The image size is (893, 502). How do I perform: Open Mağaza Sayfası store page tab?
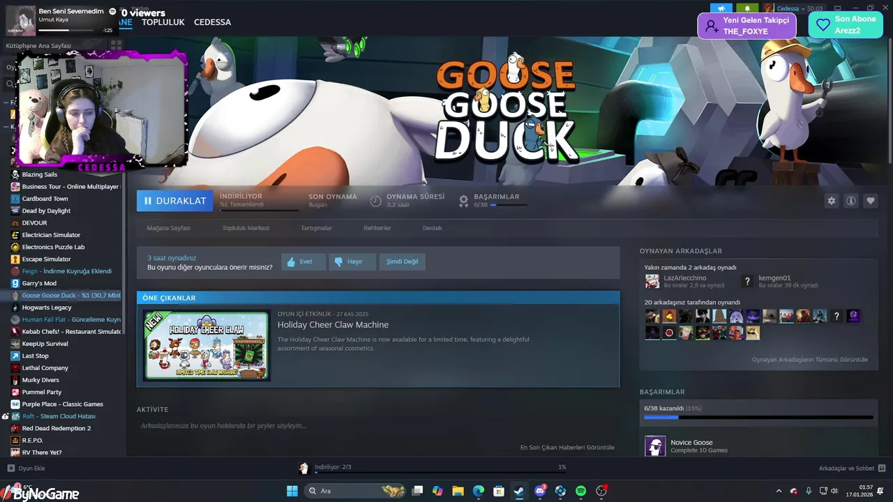coord(168,228)
